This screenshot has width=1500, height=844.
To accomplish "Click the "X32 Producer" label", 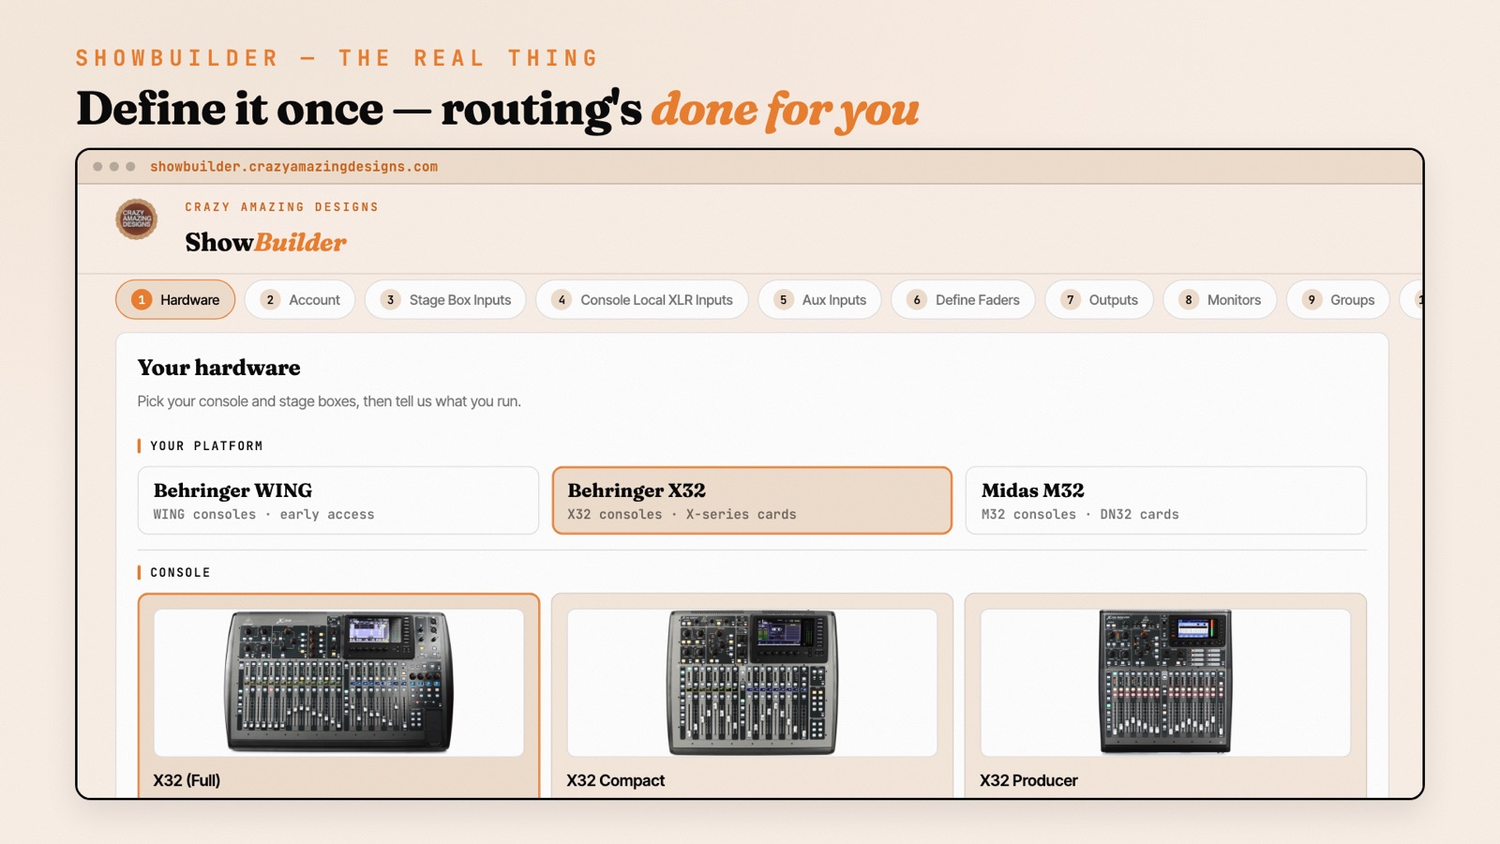I will point(1028,780).
